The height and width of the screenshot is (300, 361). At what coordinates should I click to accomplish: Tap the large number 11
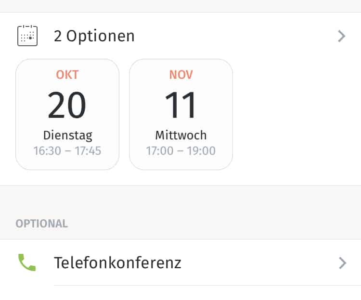(x=181, y=105)
